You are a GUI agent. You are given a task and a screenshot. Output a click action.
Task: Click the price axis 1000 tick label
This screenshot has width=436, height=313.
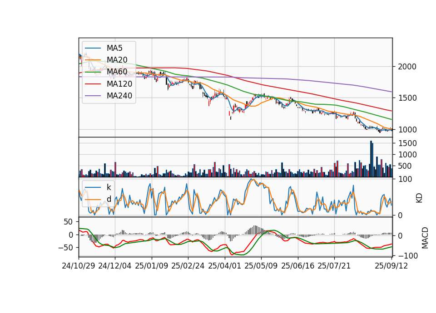click(x=407, y=130)
